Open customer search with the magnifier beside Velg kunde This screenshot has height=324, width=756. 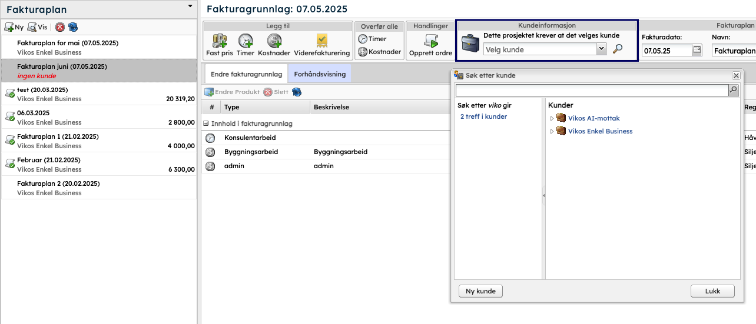pyautogui.click(x=618, y=49)
